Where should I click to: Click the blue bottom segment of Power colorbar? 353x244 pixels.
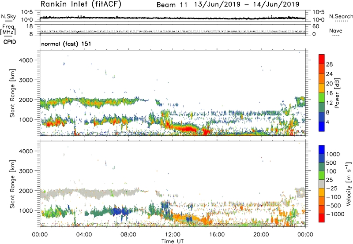pos(322,126)
